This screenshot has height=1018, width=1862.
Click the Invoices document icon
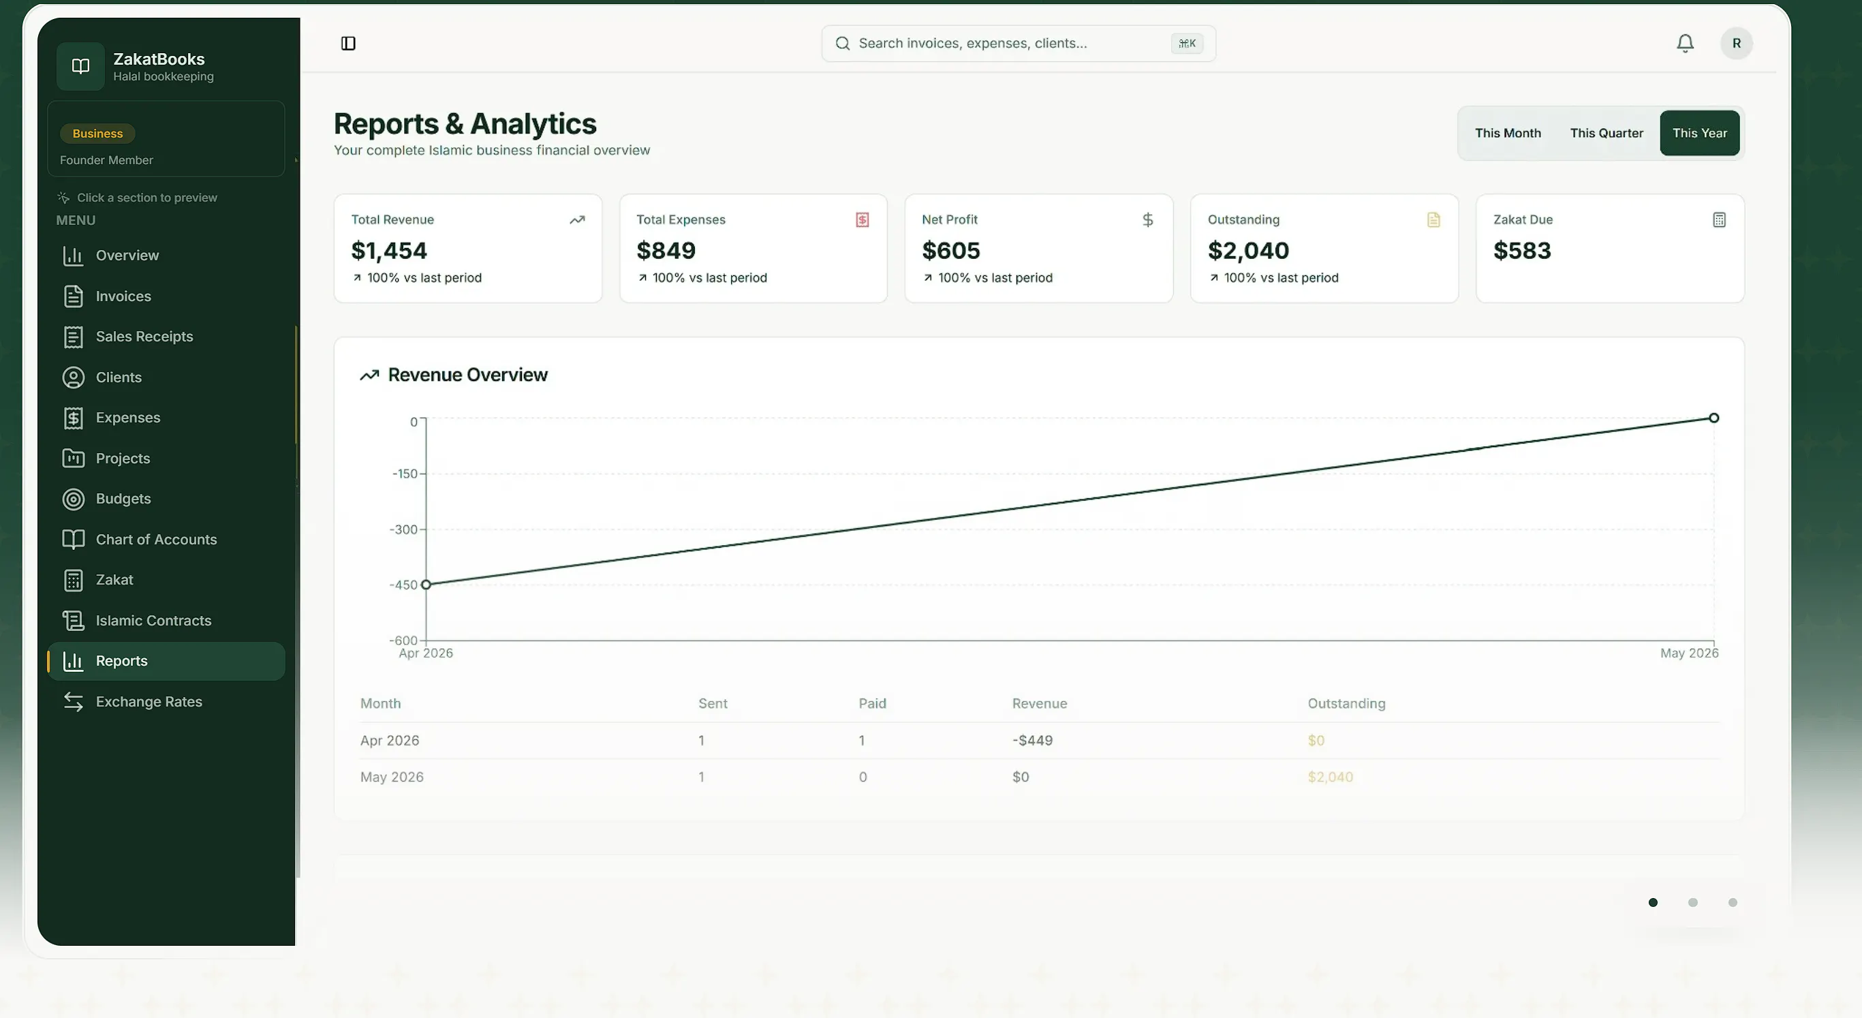[x=73, y=296]
